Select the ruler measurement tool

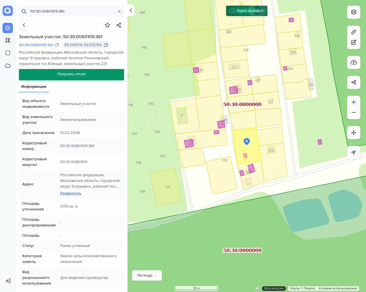(x=353, y=32)
